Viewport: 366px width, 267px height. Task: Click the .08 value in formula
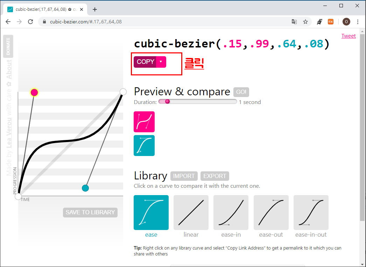click(314, 44)
